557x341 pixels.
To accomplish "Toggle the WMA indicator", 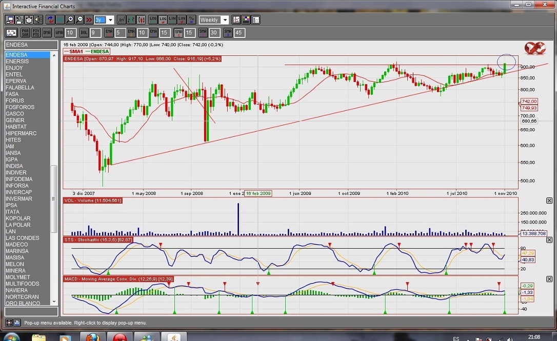I will pos(59,33).
